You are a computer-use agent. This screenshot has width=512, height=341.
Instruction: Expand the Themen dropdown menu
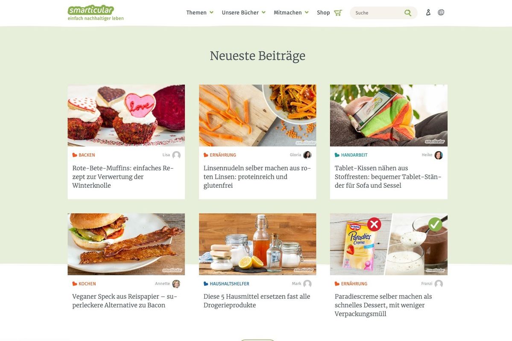pos(199,13)
